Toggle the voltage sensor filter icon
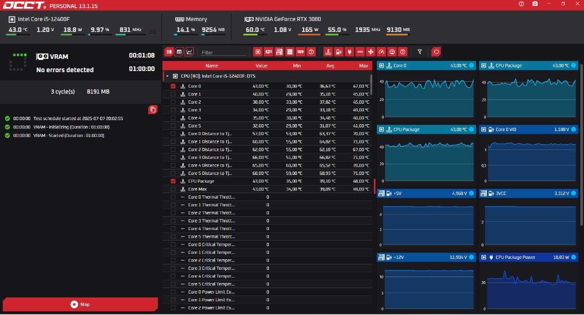This screenshot has width=584, height=315. click(339, 52)
